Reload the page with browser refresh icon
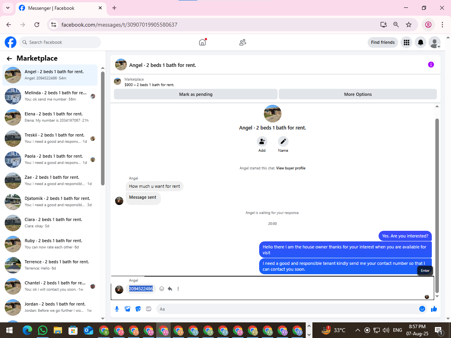The image size is (451, 338). (37, 25)
